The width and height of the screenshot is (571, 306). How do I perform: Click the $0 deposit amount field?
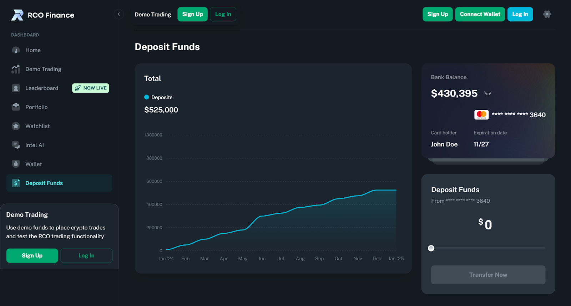click(x=485, y=224)
